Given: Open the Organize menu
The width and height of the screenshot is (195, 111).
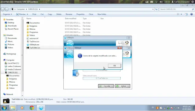Looking at the screenshot, I should pos(7,14).
